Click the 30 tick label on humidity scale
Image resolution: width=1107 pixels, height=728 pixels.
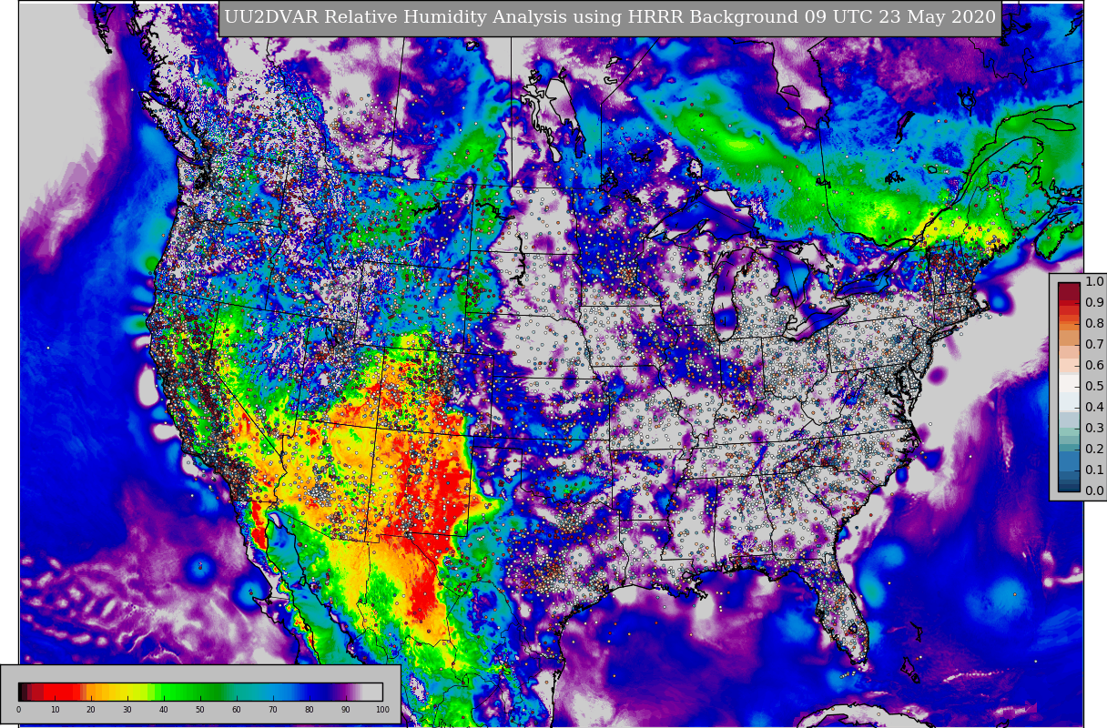coord(127,710)
